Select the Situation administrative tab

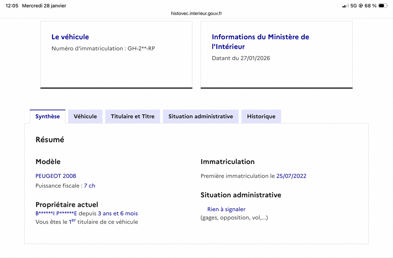pos(201,117)
